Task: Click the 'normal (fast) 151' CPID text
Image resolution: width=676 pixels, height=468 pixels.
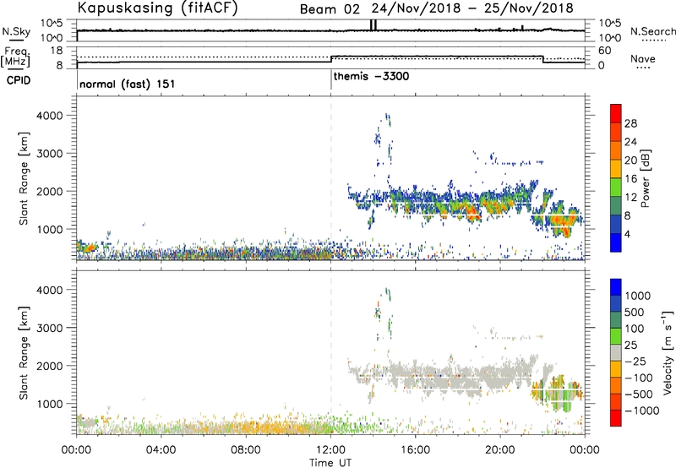Action: (x=128, y=84)
